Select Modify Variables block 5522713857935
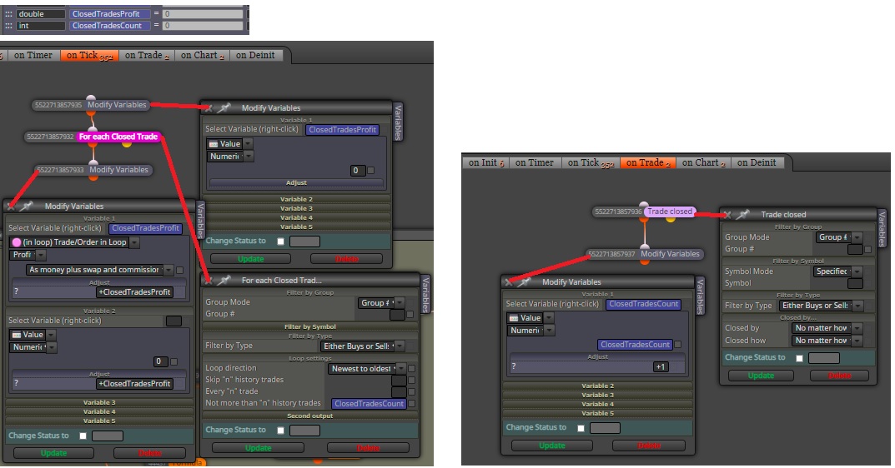 [117, 105]
